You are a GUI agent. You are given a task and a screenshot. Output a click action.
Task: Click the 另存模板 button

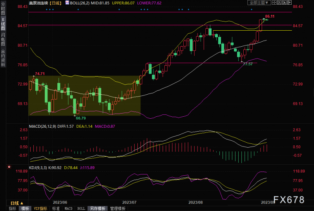pos(98,209)
